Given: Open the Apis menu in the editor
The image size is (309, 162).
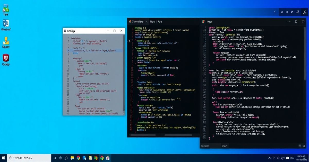Looking at the screenshot, I should coord(160,22).
